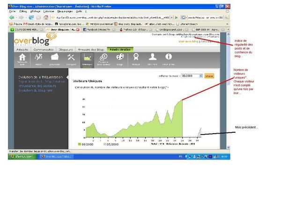Click the page vertical scrollbar thumb
Image resolution: width=281 pixels, height=211 pixels.
[229, 60]
